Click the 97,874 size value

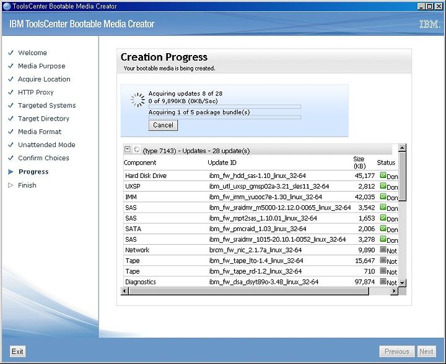[x=365, y=282]
